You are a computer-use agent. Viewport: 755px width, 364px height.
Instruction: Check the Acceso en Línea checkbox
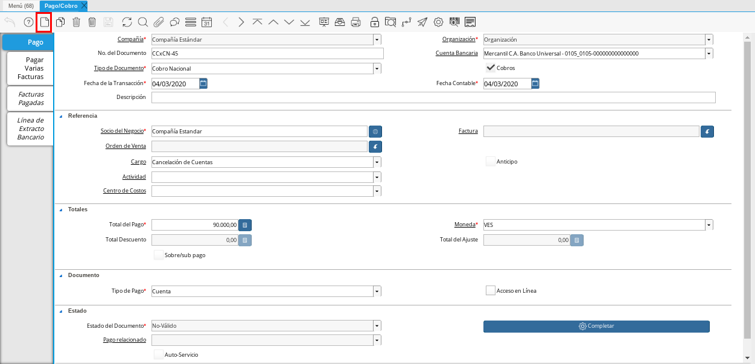(491, 290)
